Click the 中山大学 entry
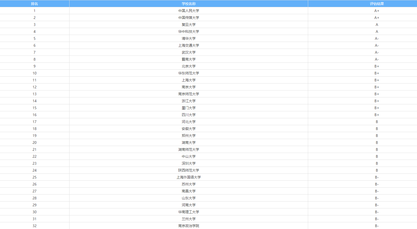This screenshot has width=417, height=229. [x=189, y=156]
